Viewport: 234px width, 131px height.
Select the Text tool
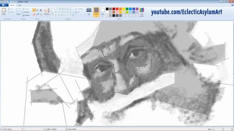(x=41, y=10)
